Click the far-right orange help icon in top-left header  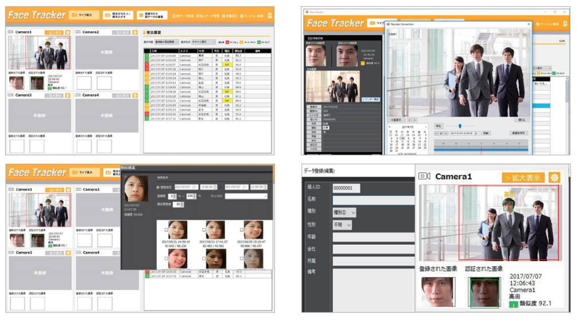tap(269, 15)
